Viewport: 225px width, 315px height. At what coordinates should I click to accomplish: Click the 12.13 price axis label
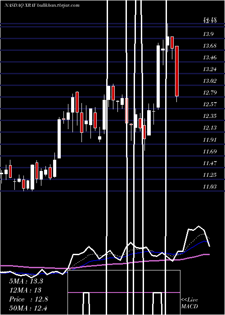pyautogui.click(x=210, y=128)
